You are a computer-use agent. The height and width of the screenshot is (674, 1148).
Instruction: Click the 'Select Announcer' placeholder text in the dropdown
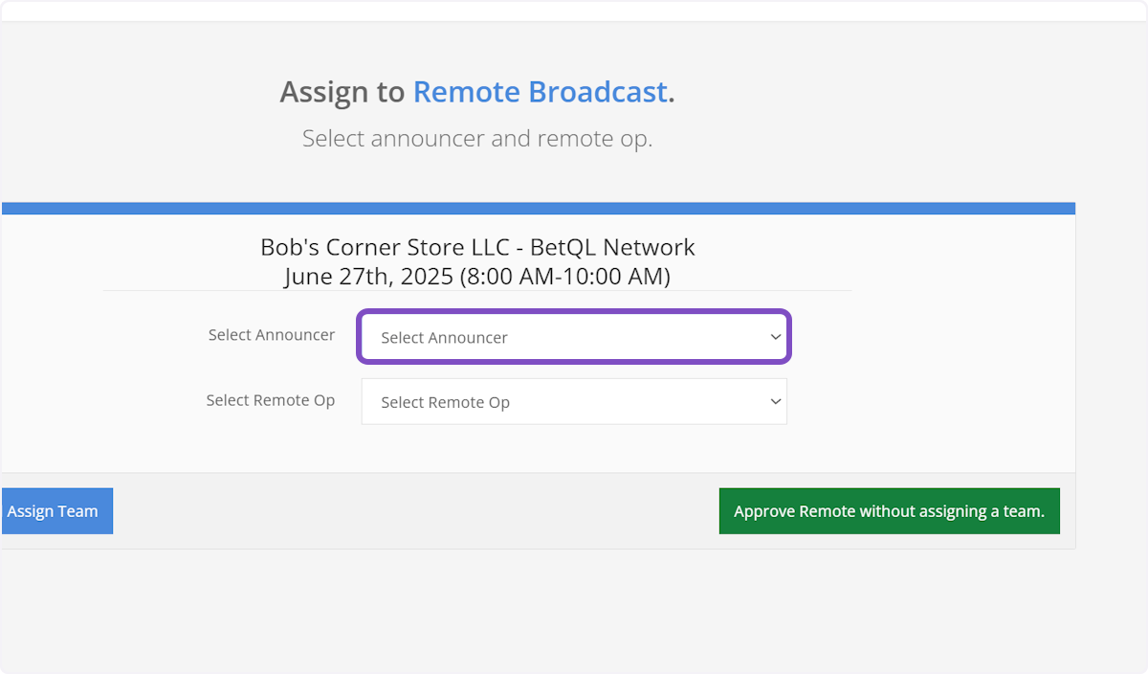(444, 338)
